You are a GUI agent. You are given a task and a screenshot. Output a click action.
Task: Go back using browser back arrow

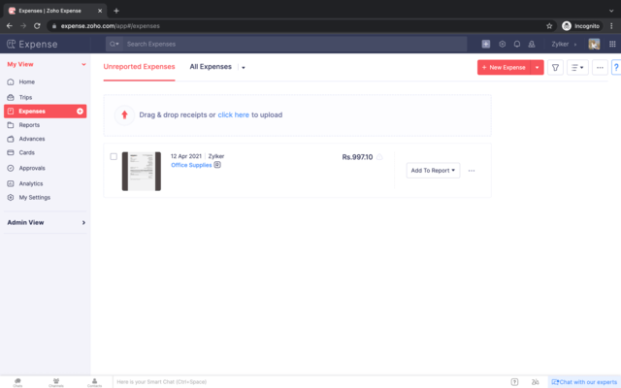pos(10,26)
